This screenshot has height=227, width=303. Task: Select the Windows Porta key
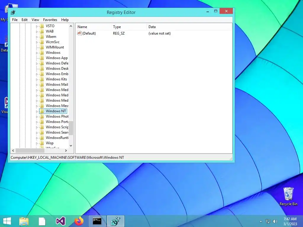[x=57, y=121]
